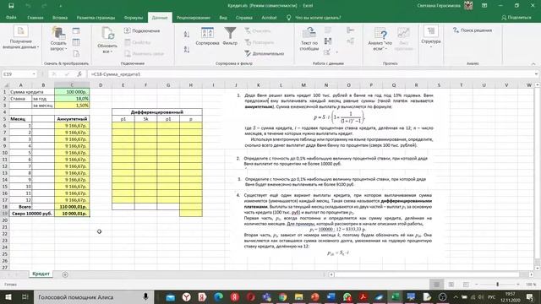Click the vertical scrollbar down arrow
The width and height of the screenshot is (541, 304).
[x=538, y=268]
